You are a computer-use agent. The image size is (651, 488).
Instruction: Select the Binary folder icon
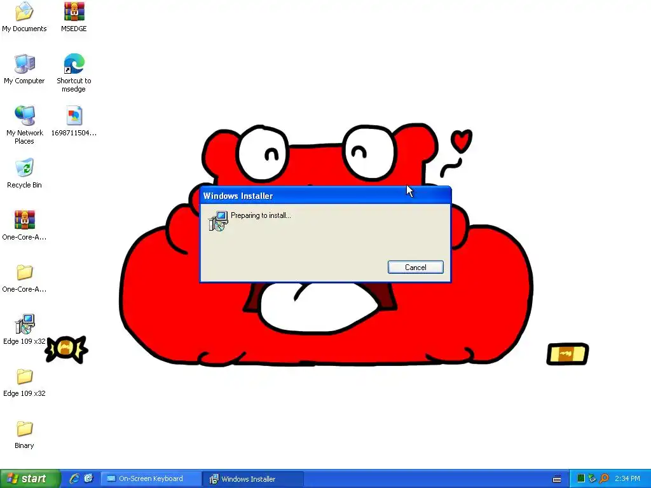tap(24, 428)
